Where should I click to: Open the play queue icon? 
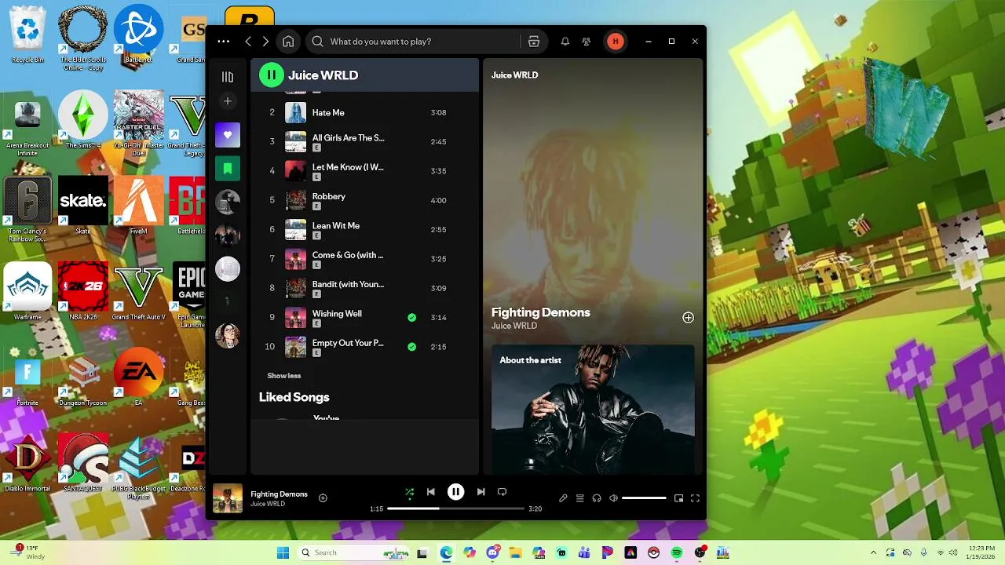point(580,498)
